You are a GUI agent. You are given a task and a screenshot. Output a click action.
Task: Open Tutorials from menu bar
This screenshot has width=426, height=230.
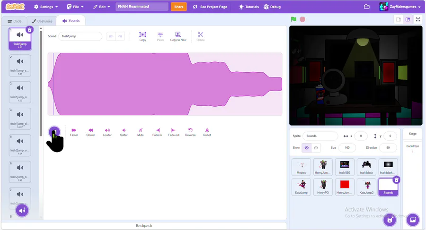pos(248,7)
